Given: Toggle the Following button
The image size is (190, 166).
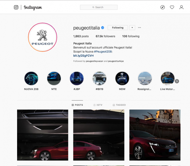Looking at the screenshot, I should coord(118,28).
